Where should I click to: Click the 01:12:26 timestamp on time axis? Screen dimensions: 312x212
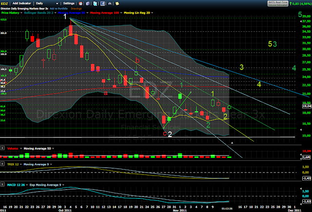click(227, 209)
